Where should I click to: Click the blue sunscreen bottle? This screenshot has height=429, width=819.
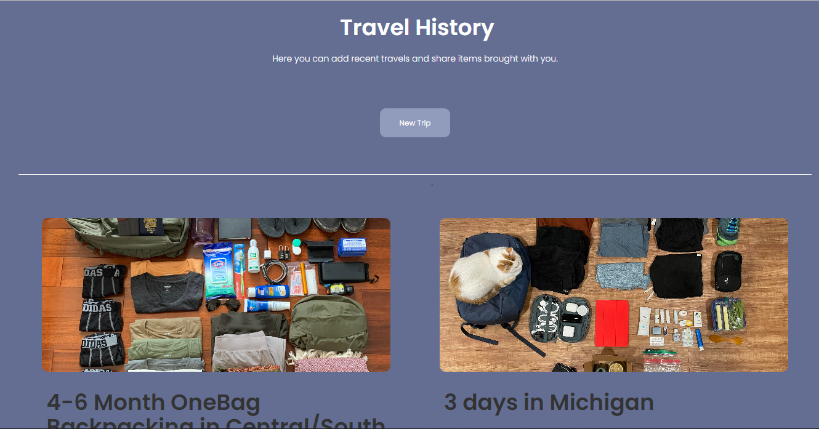(268, 292)
